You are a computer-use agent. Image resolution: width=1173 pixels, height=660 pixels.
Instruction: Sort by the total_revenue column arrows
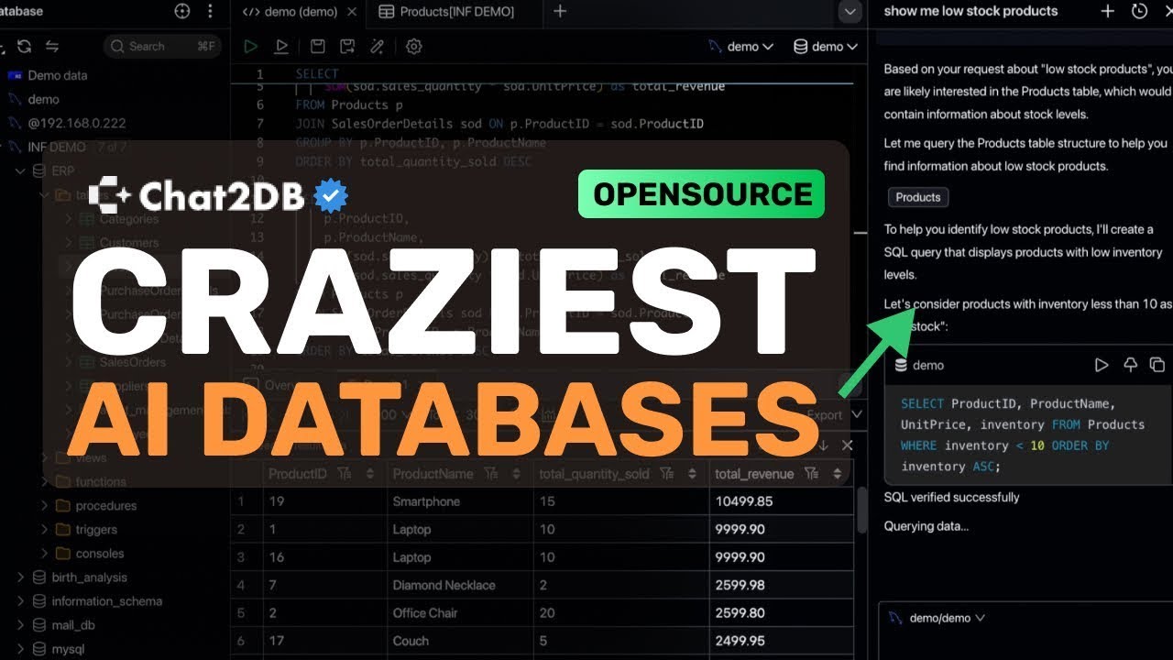837,474
